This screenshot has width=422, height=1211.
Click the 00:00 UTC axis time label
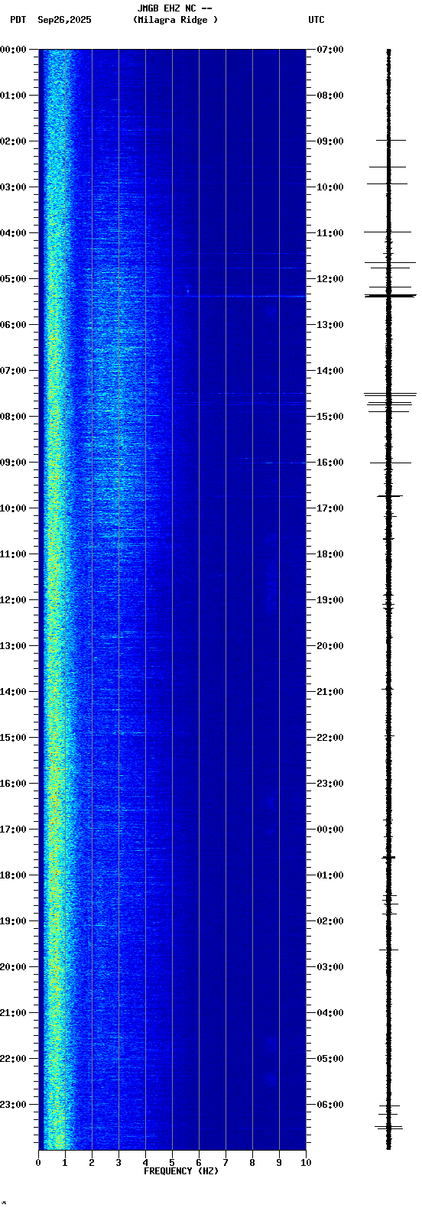pos(329,830)
